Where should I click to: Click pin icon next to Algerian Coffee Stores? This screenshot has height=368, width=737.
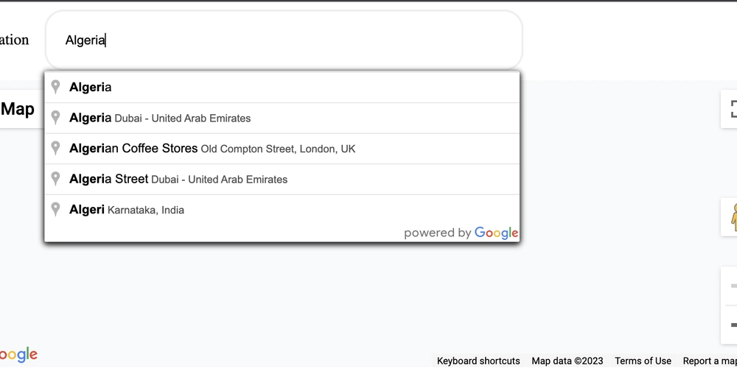55,149
